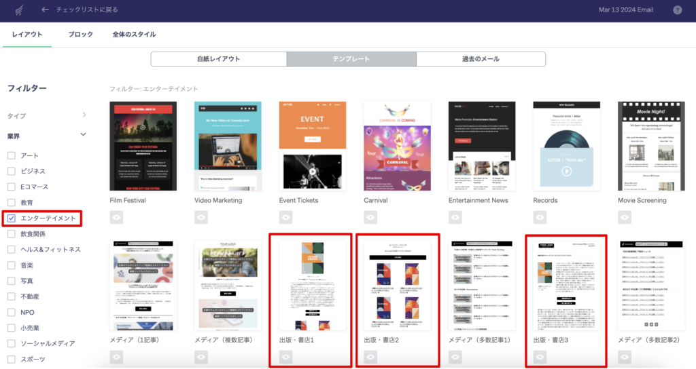
Task: Expand the タイプ filter section
Action: 84,115
